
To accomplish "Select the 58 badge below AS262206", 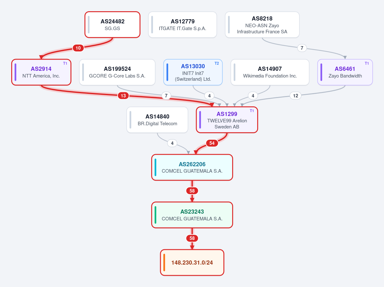I will coord(192,191).
